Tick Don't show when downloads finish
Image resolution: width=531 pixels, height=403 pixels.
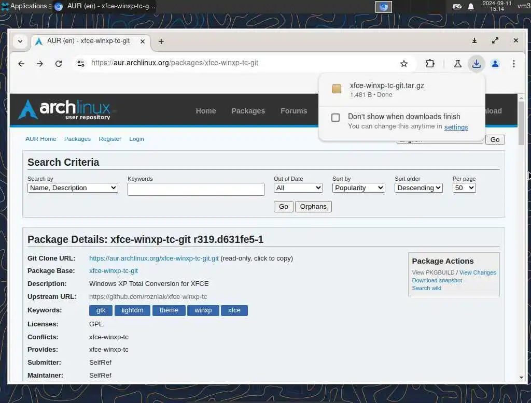click(336, 118)
